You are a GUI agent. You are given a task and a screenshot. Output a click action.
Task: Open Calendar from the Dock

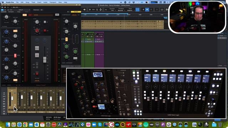click(42, 124)
